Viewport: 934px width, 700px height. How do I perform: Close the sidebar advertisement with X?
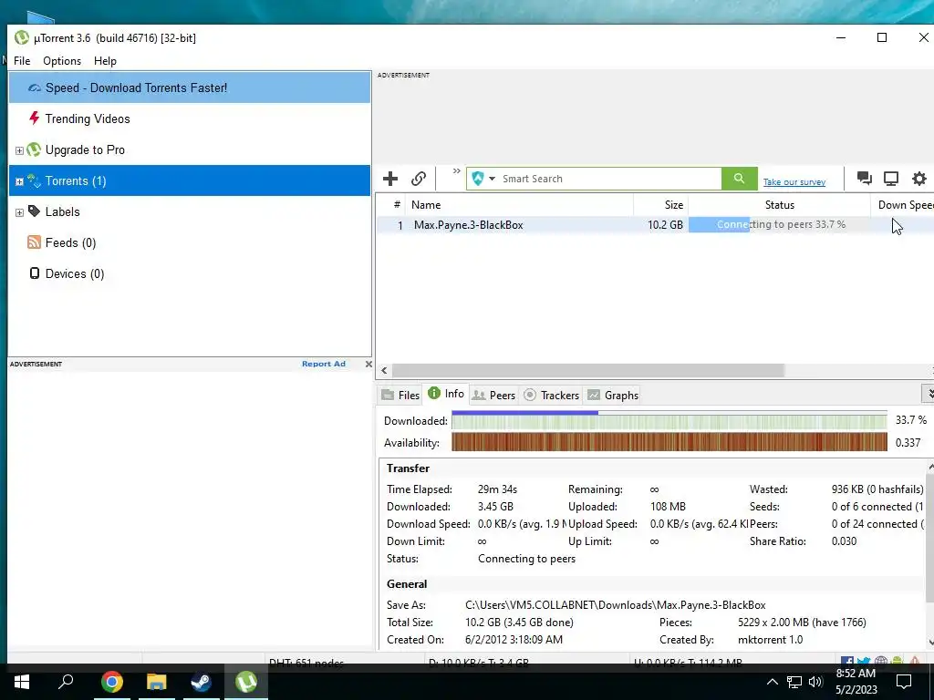[368, 364]
